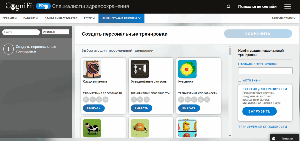Click the Сладкая память game icon

tap(92, 69)
